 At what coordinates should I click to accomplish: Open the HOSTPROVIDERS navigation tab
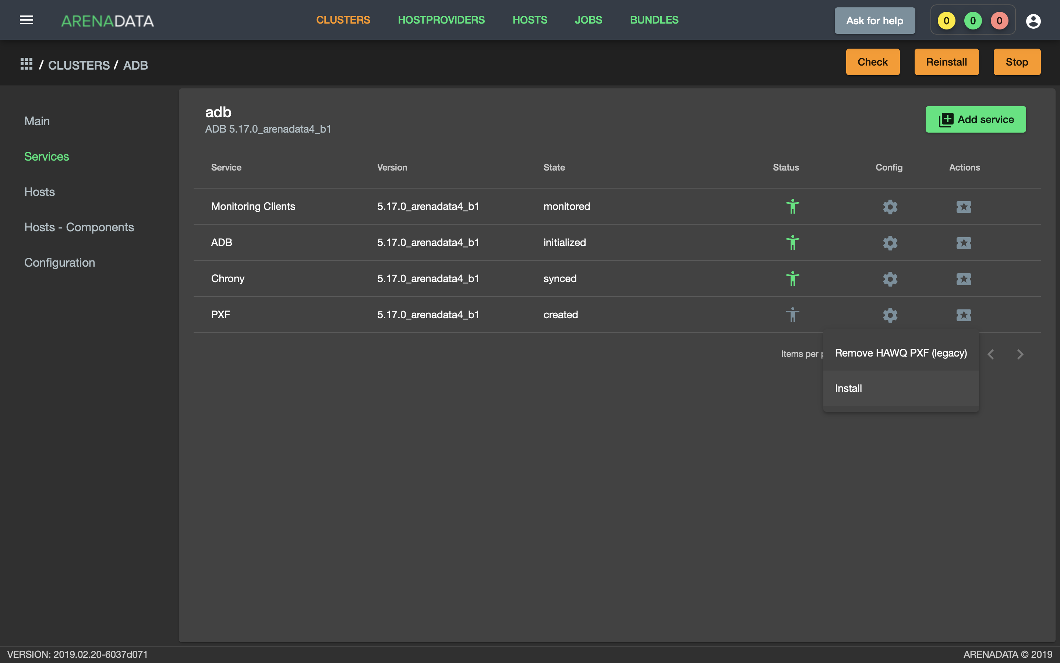(x=441, y=20)
